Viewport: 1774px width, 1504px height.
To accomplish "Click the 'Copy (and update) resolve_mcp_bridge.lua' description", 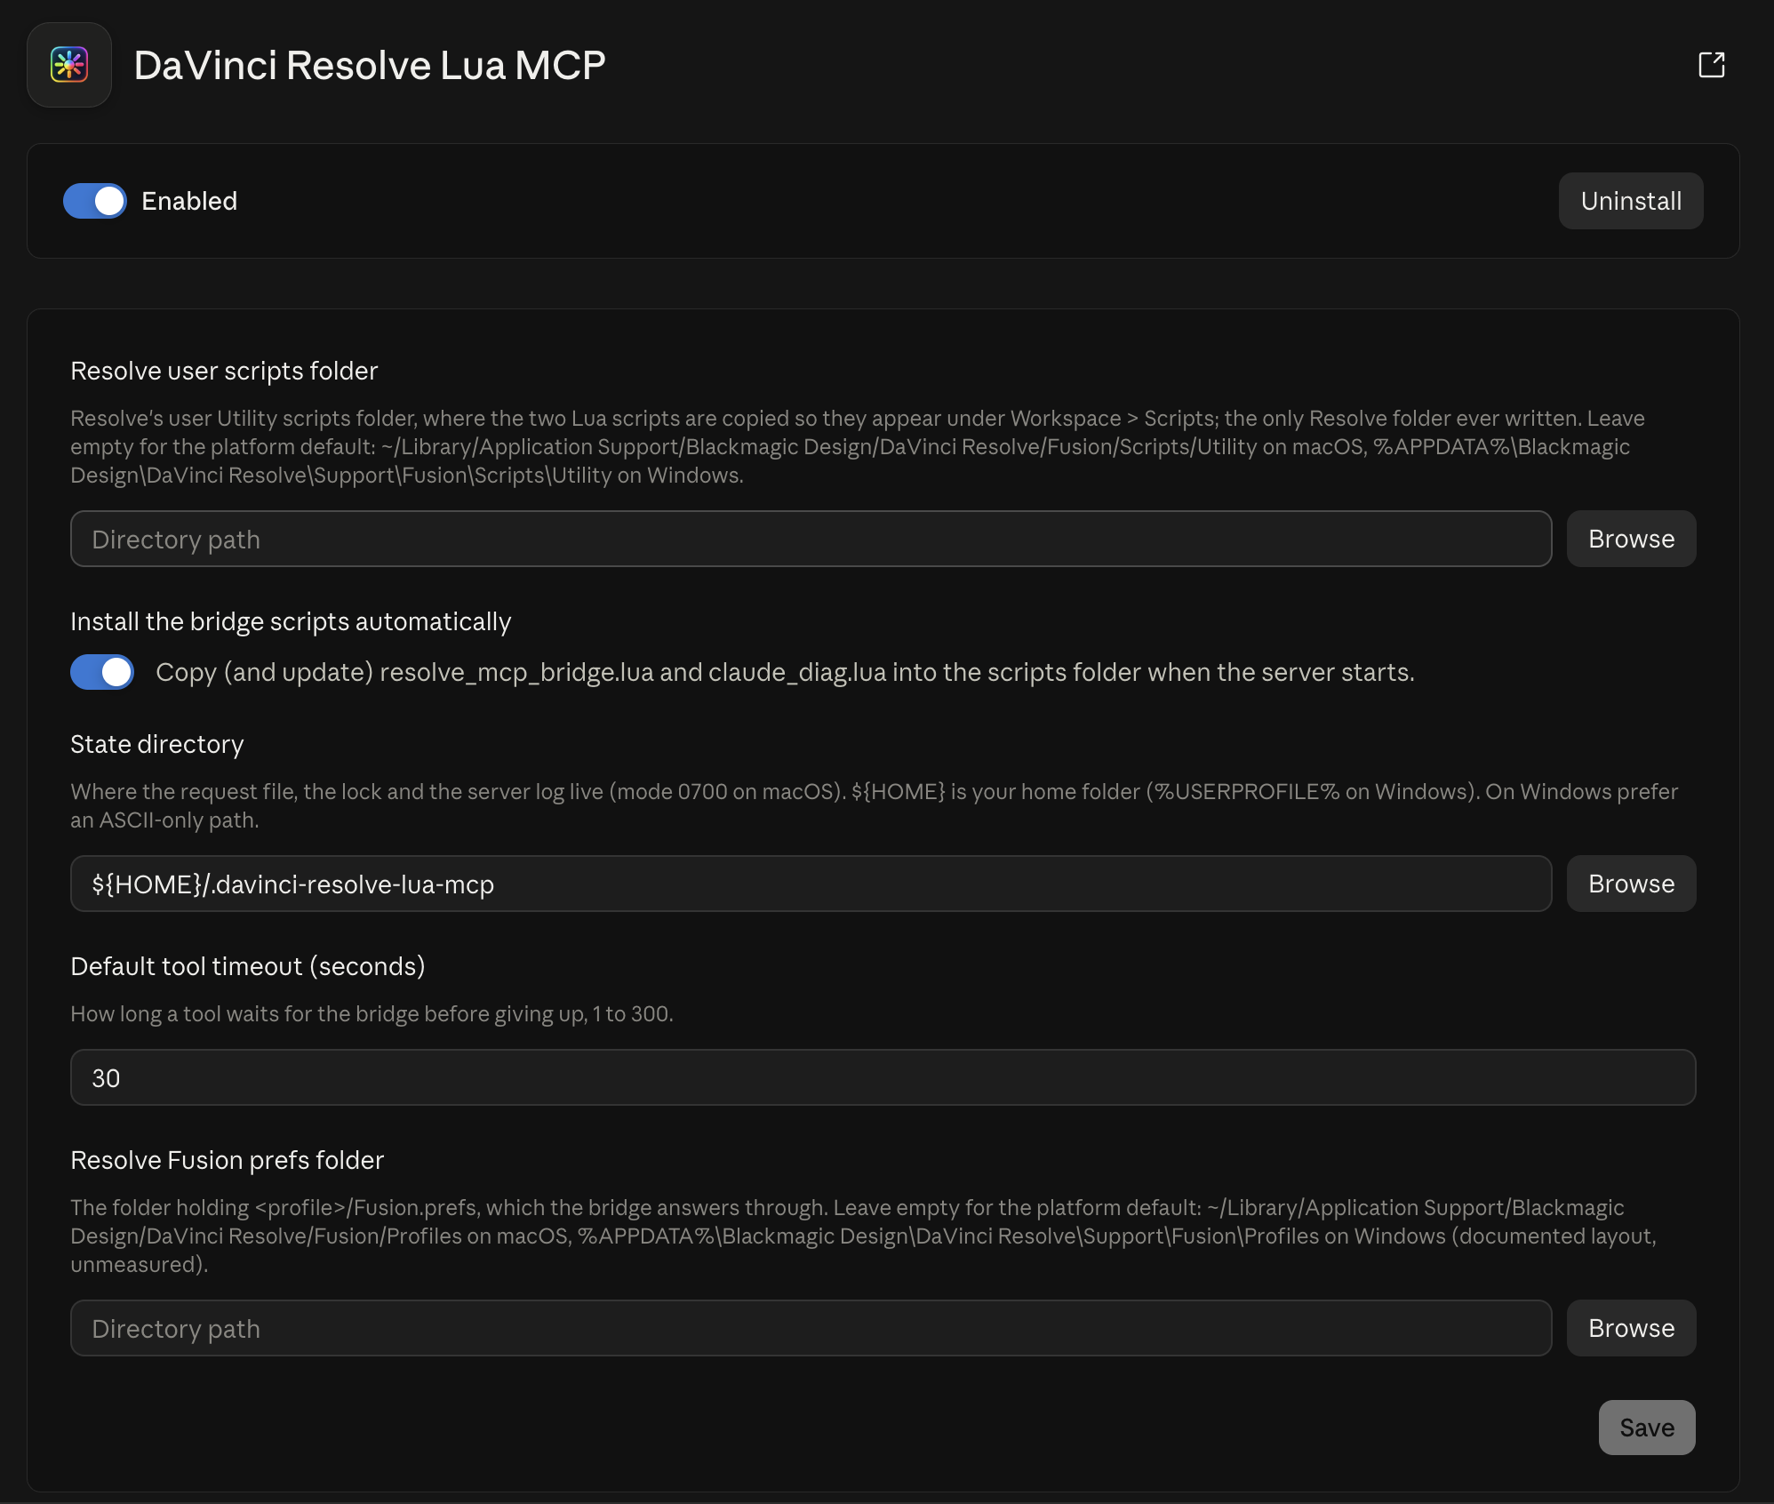I will coord(785,672).
